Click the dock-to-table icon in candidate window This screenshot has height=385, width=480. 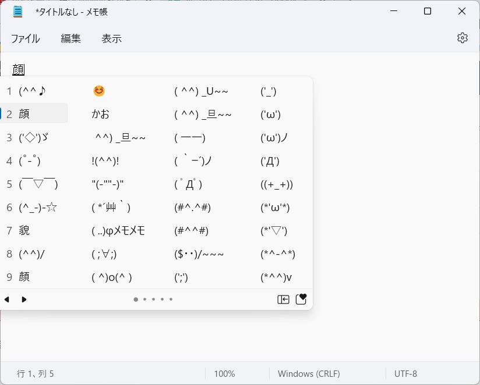[x=283, y=298]
